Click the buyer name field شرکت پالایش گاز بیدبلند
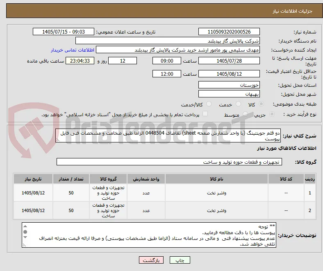This screenshot has height=271, width=323. pos(168,41)
